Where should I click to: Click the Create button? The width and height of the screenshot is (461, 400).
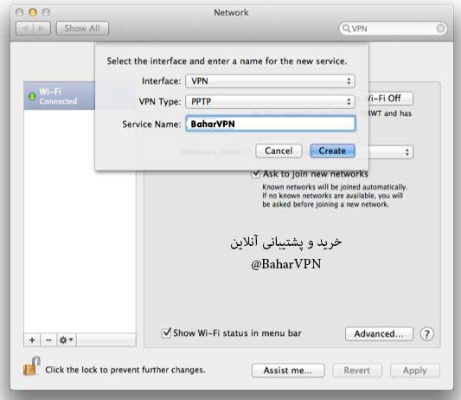[x=332, y=151]
